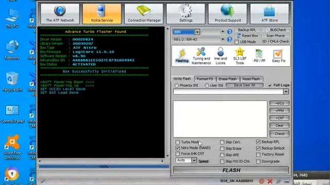Enable Skip HW ID Chk option
This screenshot has width=330, height=185.
point(222,161)
